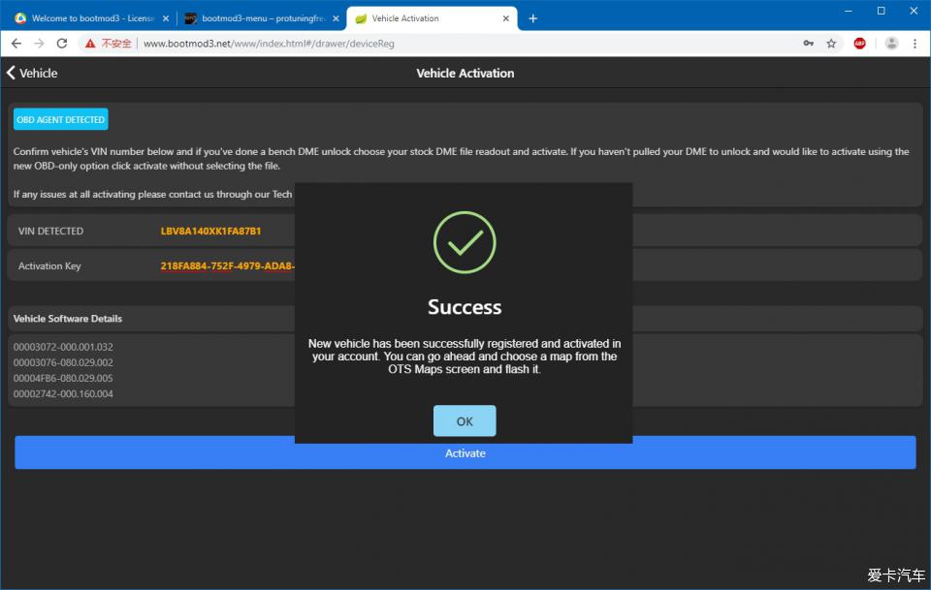The image size is (931, 590).
Task: Close the Welcome to bootmod3 tab
Action: pos(166,18)
